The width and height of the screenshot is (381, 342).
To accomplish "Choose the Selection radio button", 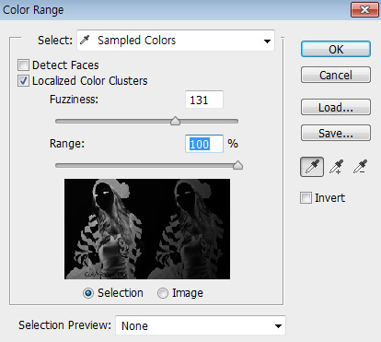I will click(x=88, y=293).
